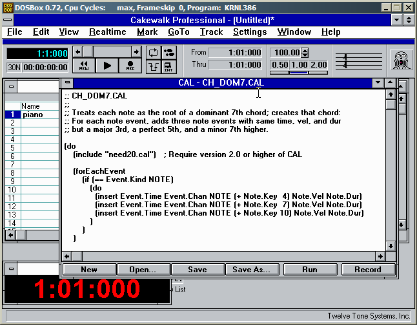Click the New button in CAL window

(89, 269)
